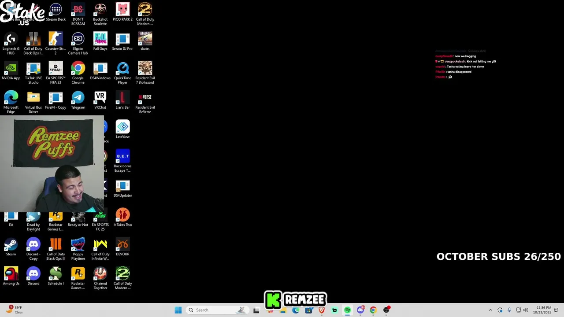Open Microsoft Store taskbar icon
Image resolution: width=564 pixels, height=317 pixels.
[308, 310]
